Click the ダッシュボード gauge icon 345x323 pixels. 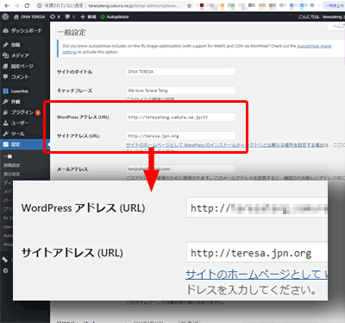point(5,30)
